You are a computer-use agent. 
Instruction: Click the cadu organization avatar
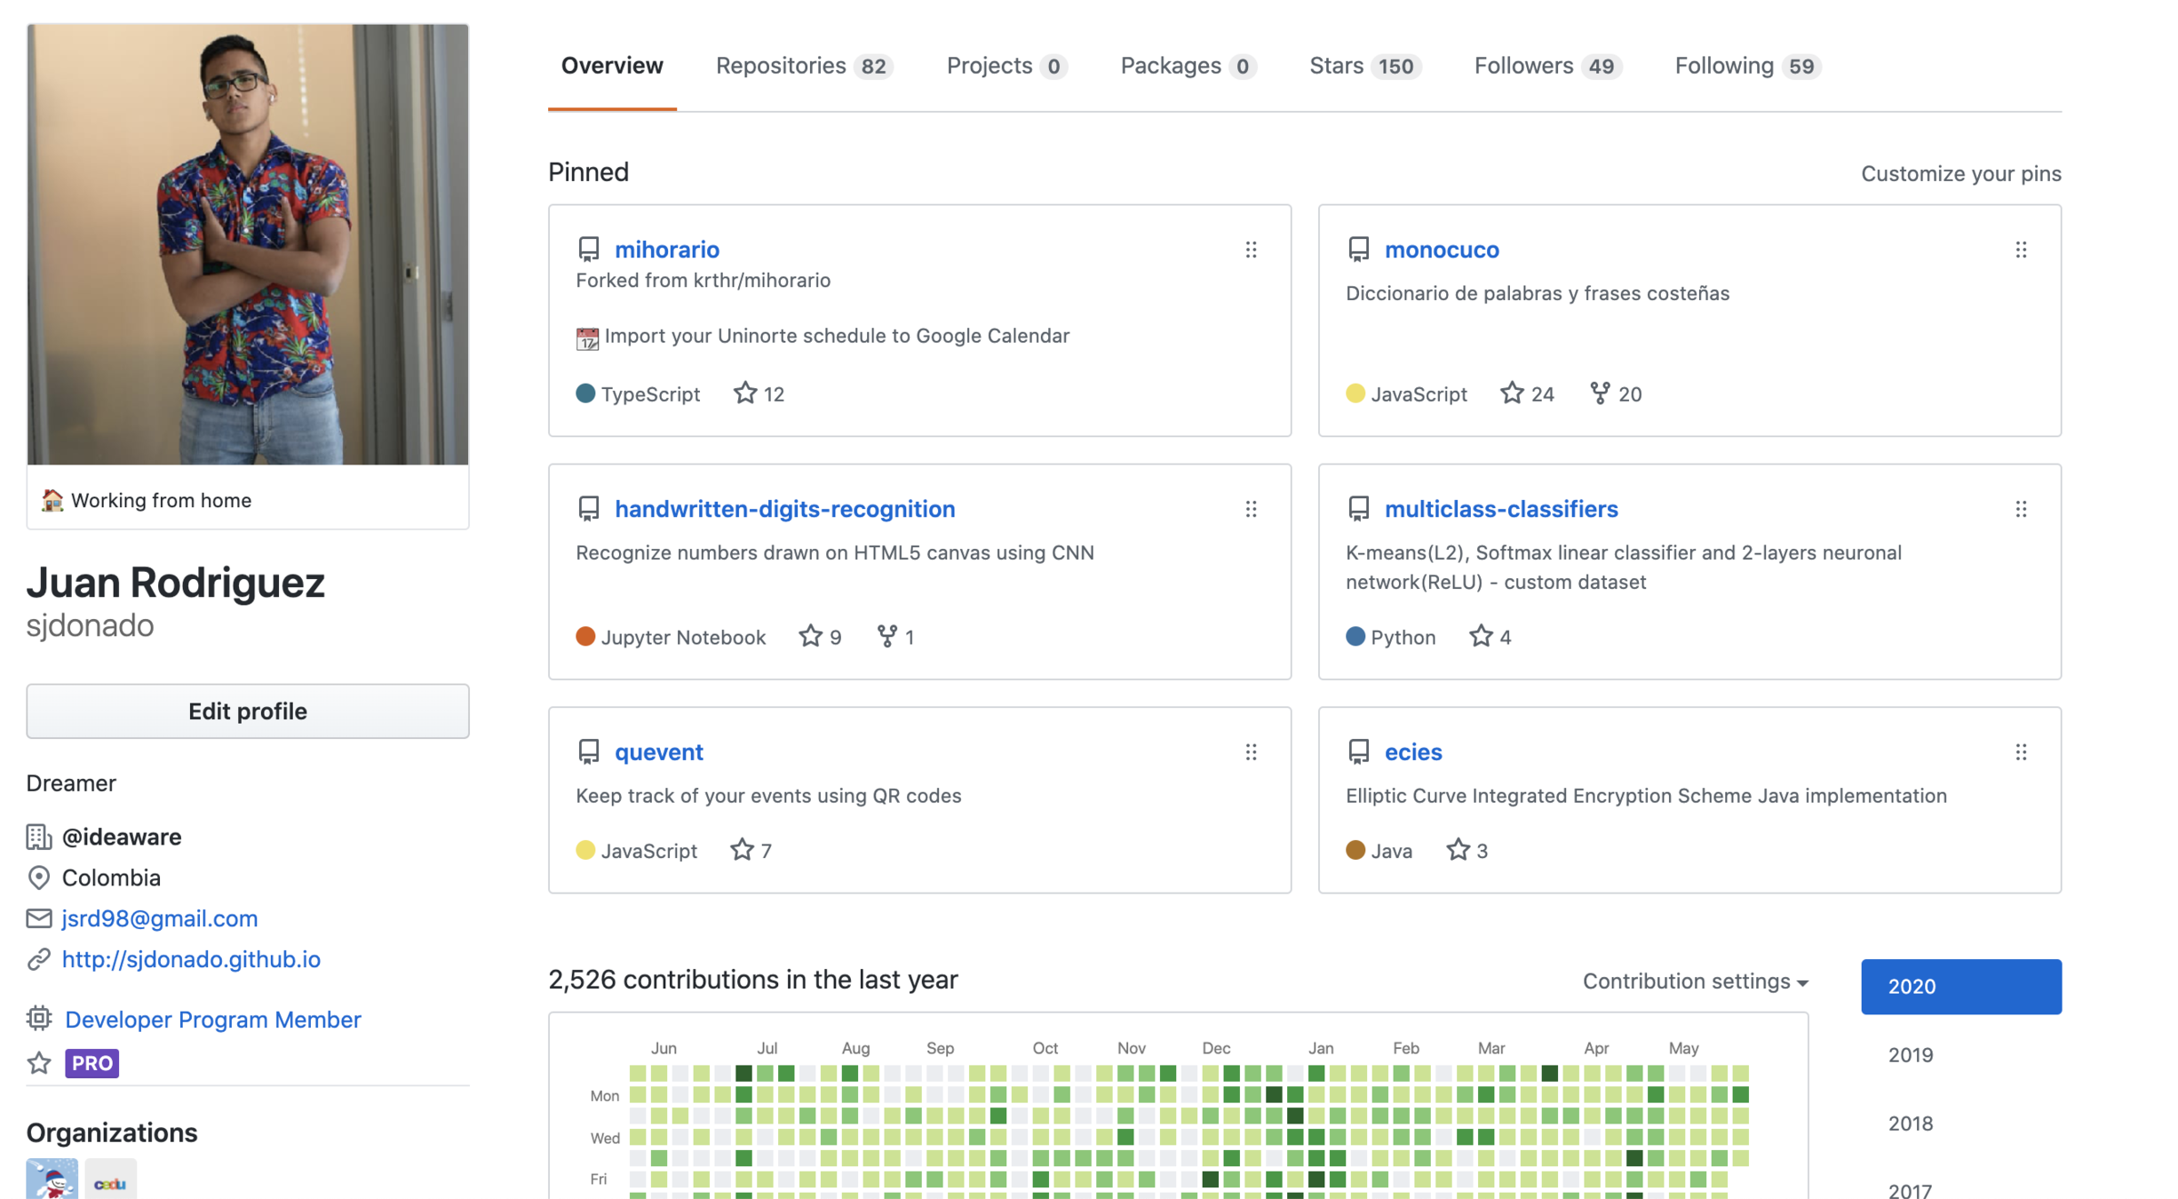click(110, 1181)
